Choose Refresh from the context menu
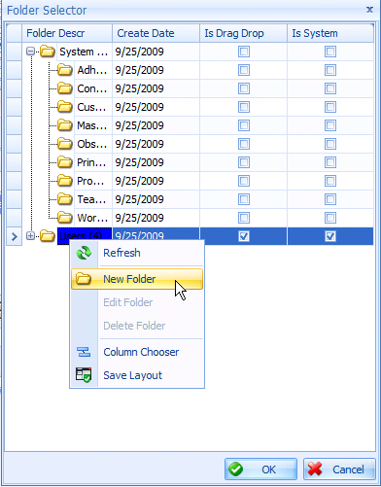This screenshot has height=487, width=381. (137, 253)
